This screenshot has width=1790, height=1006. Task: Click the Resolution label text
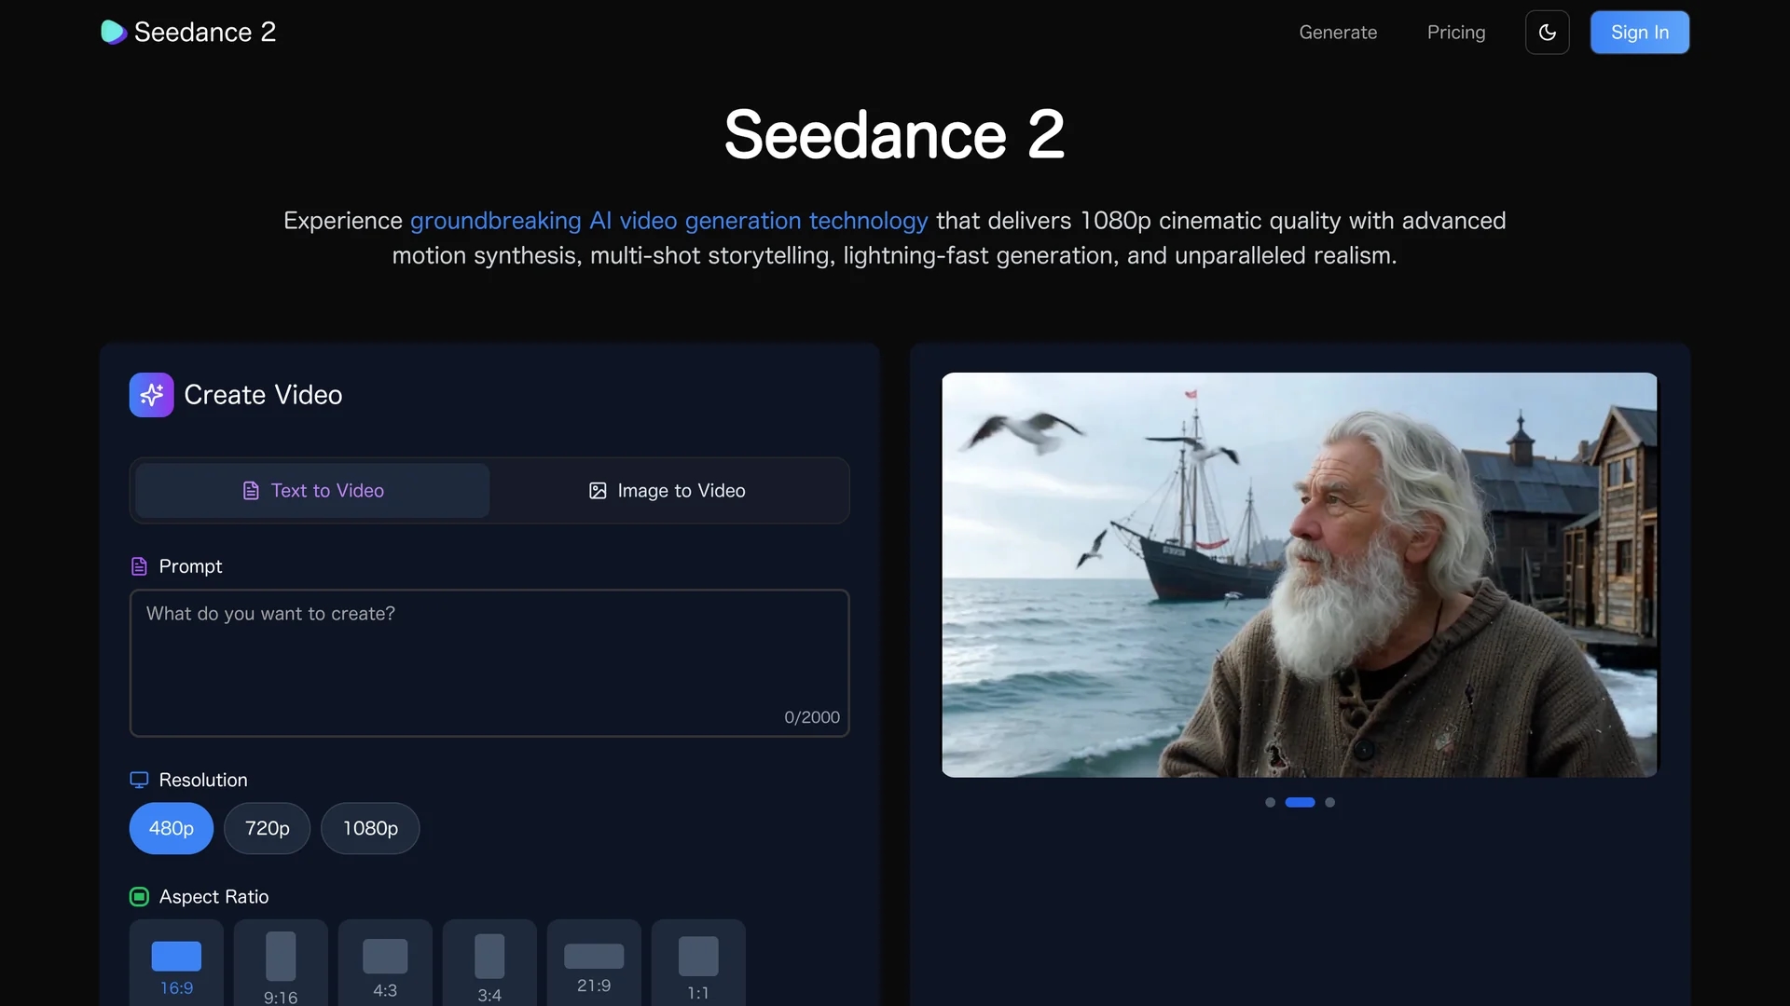click(203, 780)
